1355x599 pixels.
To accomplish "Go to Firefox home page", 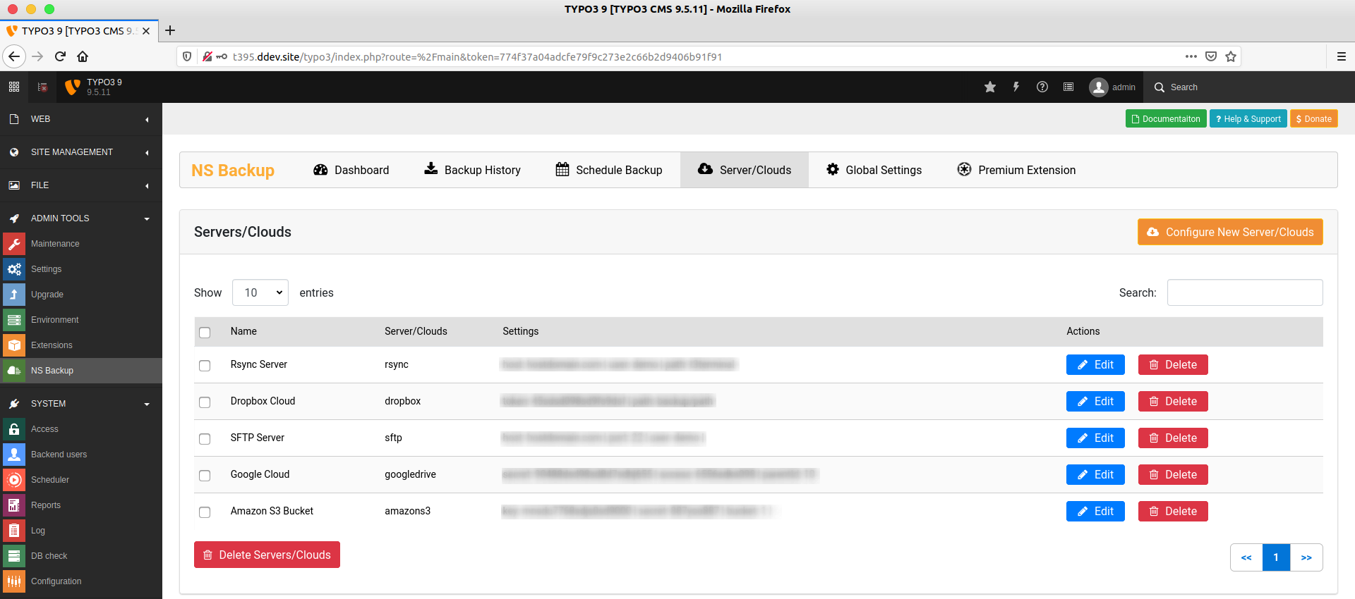I will click(x=83, y=56).
